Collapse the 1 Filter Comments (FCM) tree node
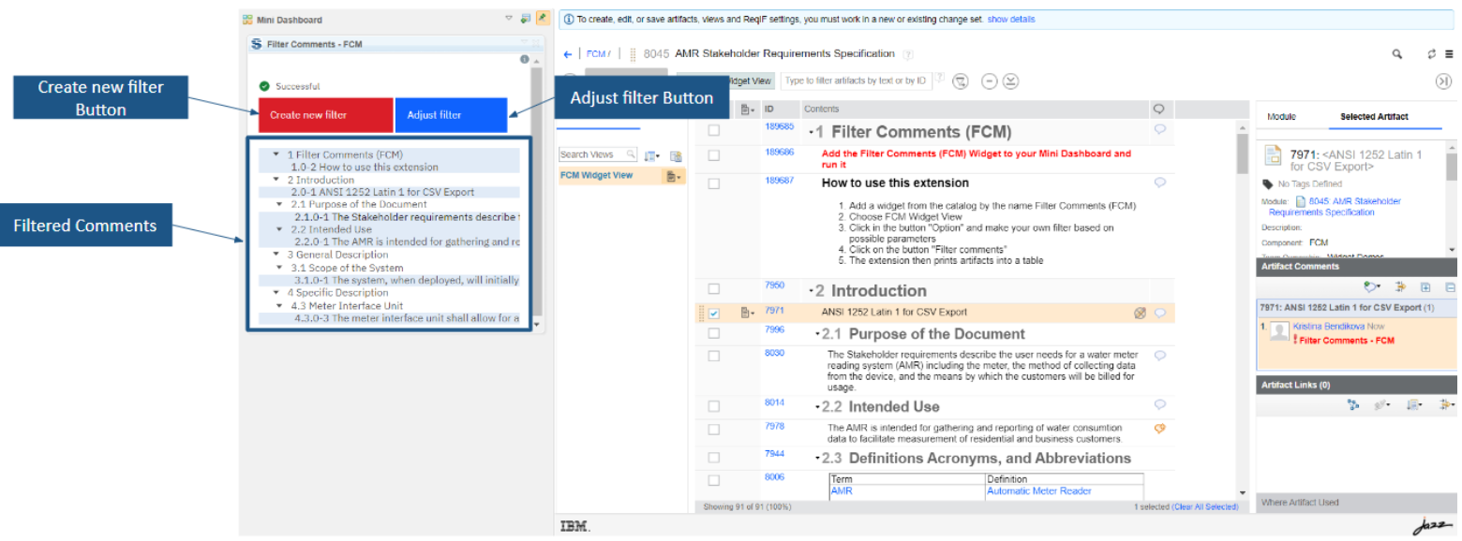This screenshot has width=1462, height=541. coord(276,154)
